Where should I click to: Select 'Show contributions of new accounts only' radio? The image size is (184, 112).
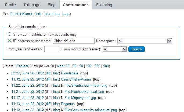(x=10, y=34)
